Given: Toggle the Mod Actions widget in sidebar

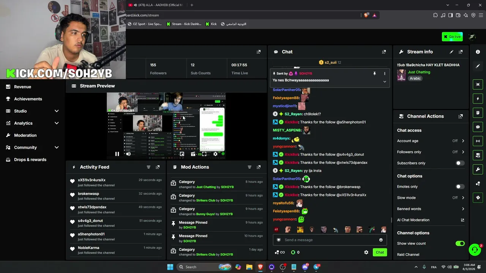Looking at the screenshot, I should coord(478,113).
